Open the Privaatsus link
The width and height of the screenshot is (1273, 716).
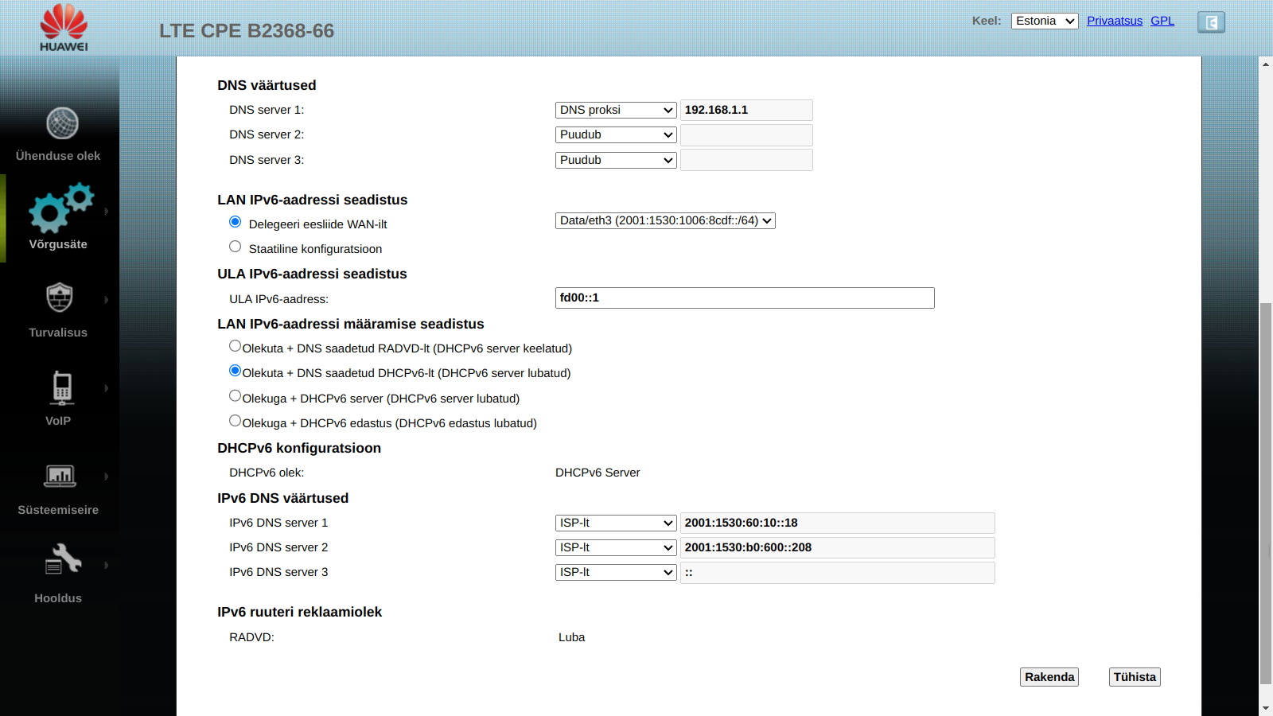point(1115,21)
